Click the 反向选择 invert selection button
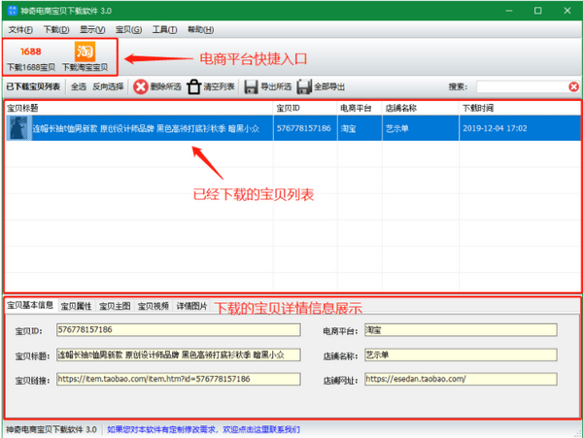583x438 pixels. [x=109, y=86]
